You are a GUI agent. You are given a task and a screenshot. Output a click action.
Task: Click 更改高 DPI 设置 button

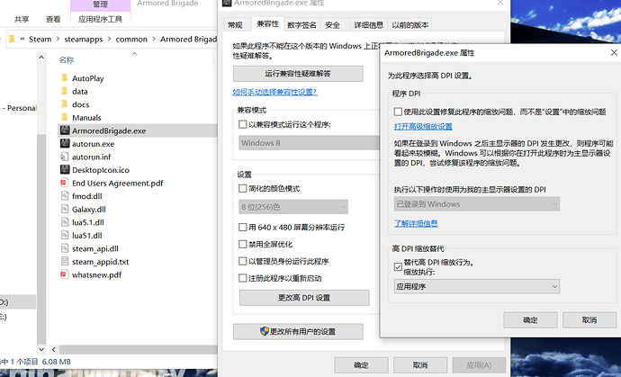click(x=304, y=298)
